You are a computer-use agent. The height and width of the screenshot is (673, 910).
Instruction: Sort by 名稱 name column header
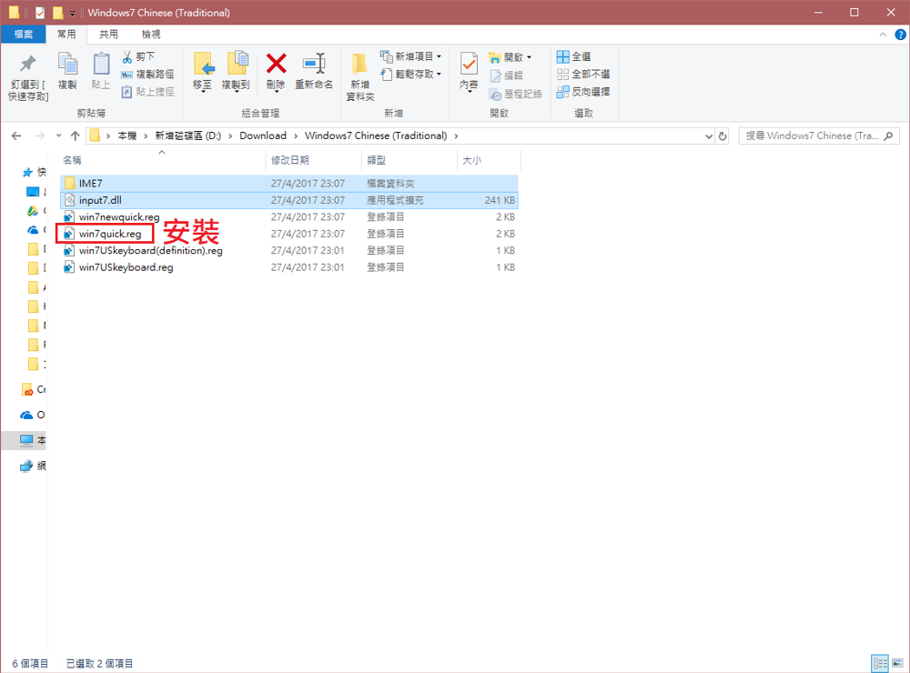coord(162,160)
